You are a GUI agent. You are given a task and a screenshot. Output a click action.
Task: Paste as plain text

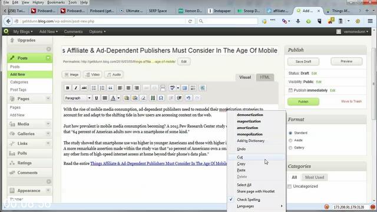tap(127, 98)
